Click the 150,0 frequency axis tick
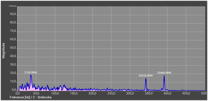Viewport: 208px width, 101px height. tap(74, 93)
